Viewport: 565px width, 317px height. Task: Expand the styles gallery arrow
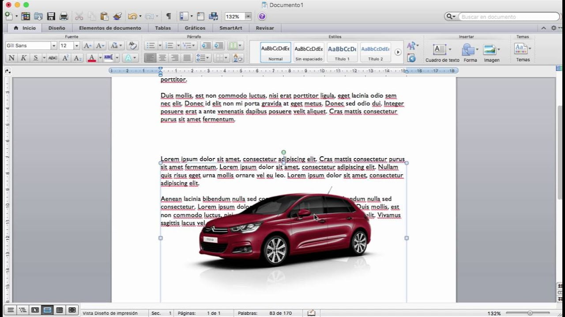398,52
